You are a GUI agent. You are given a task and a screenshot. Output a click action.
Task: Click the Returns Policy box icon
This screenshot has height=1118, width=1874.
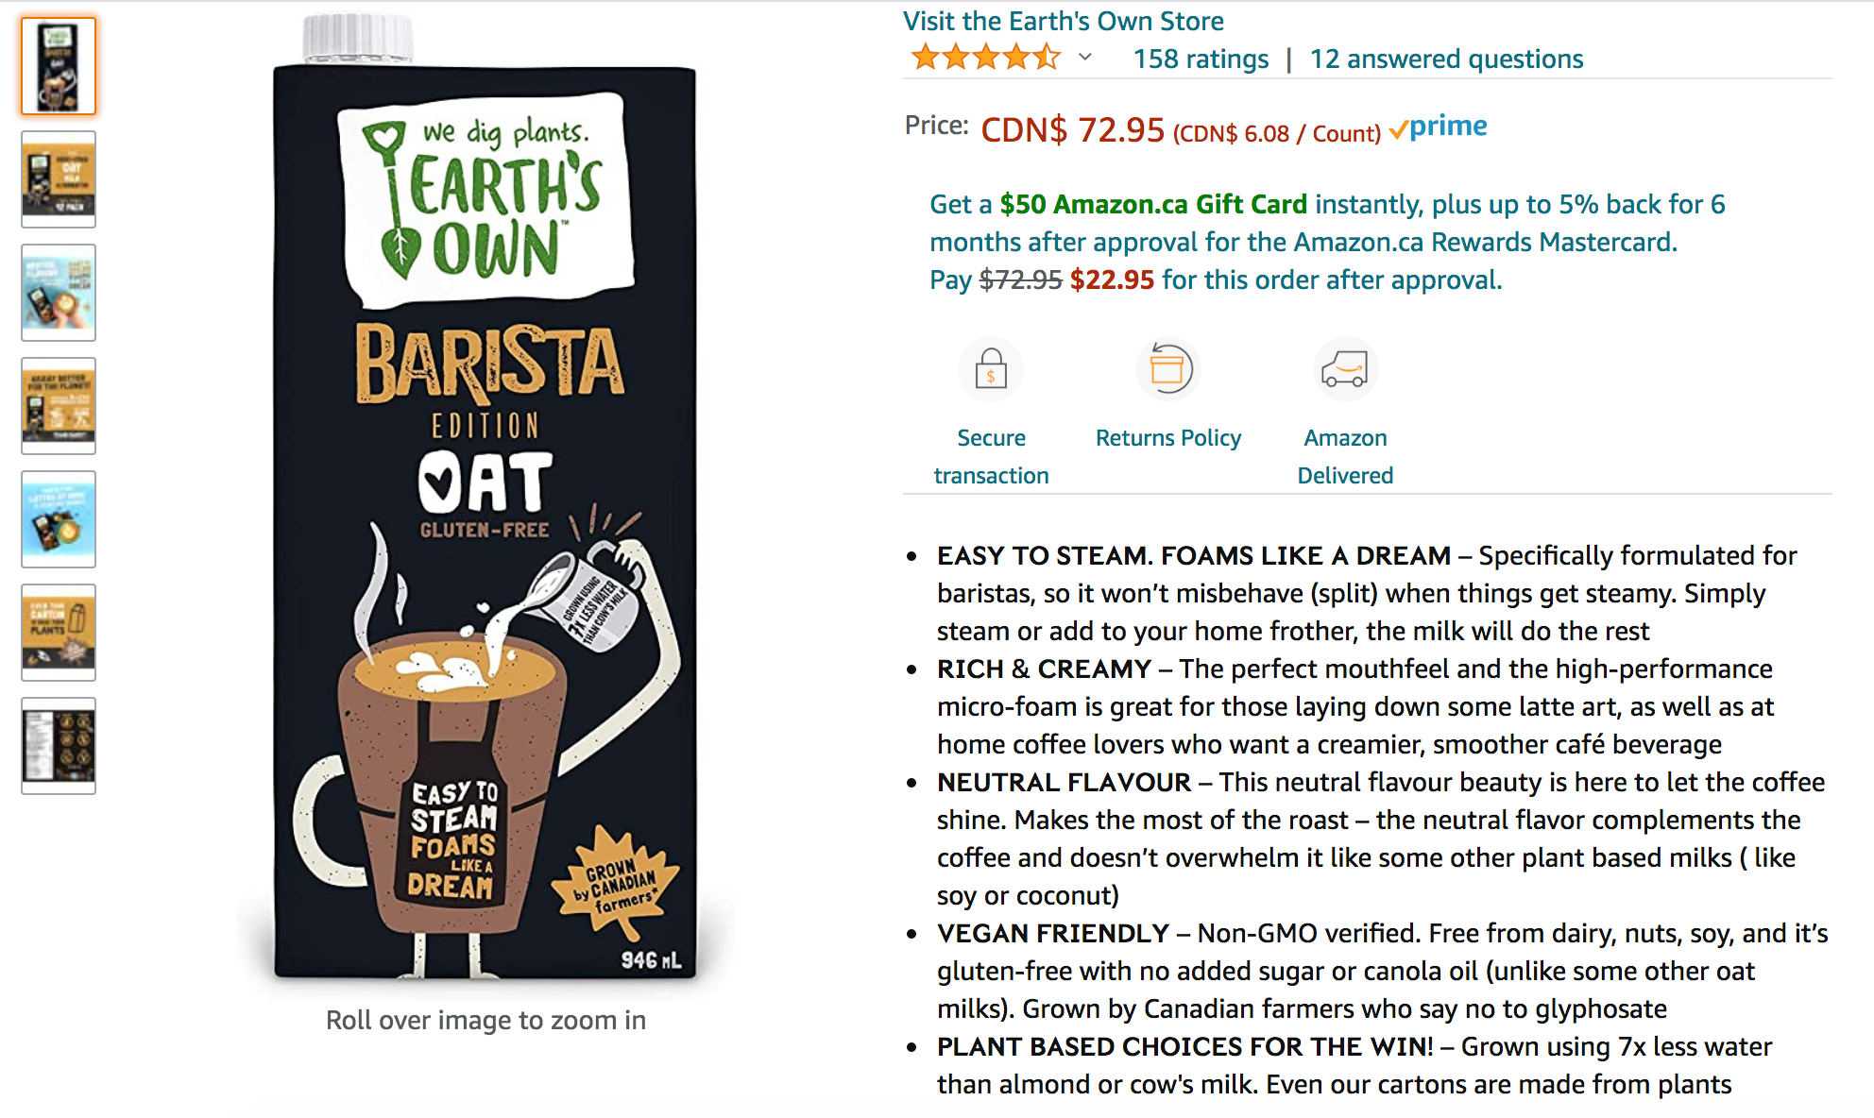[x=1168, y=369]
